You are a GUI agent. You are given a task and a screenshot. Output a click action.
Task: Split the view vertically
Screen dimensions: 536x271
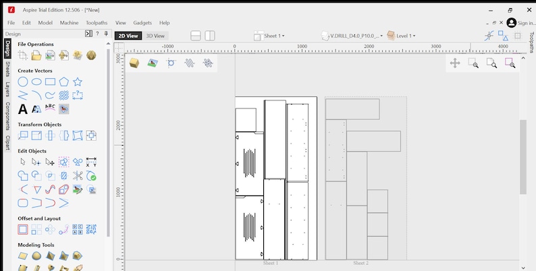(x=210, y=36)
